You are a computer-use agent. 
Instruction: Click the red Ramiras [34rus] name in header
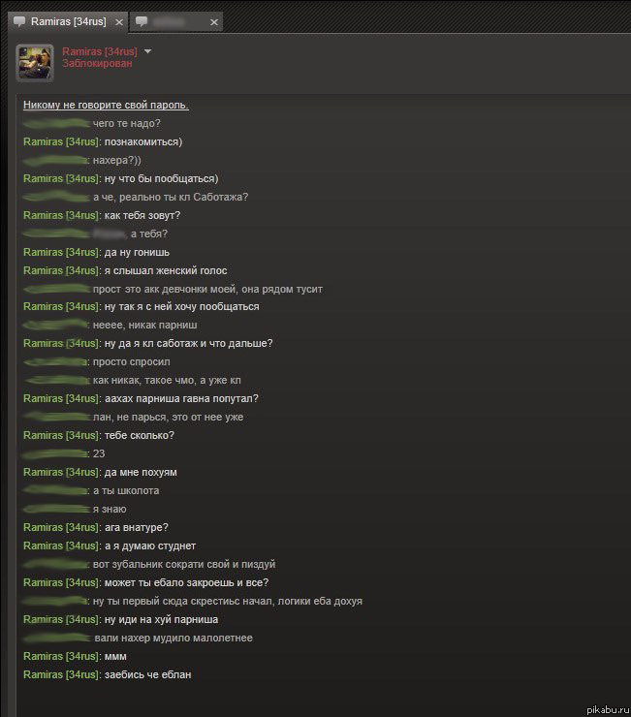click(100, 51)
